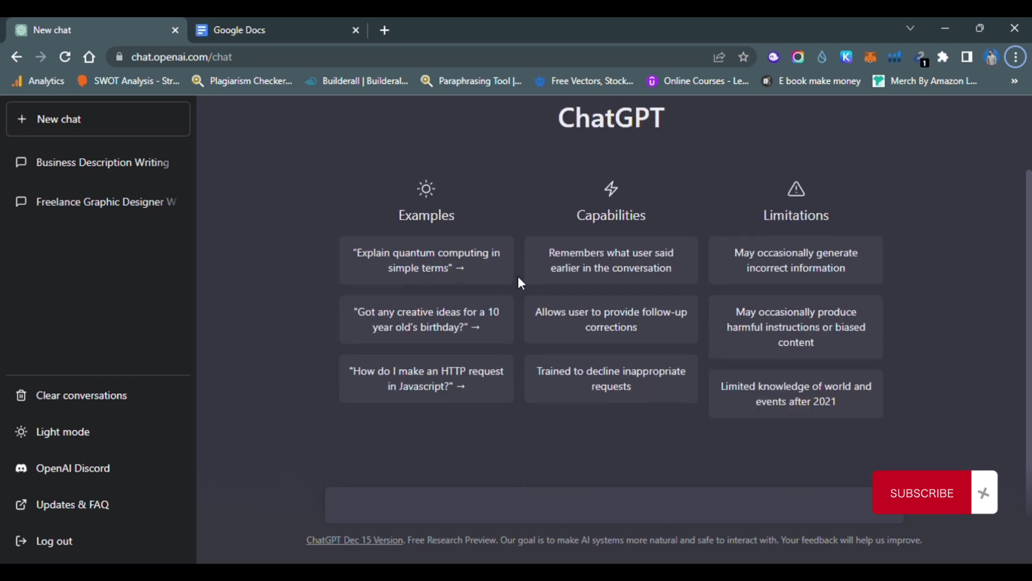Click the warning triangle above Limitations
This screenshot has height=581, width=1032.
pos(796,189)
